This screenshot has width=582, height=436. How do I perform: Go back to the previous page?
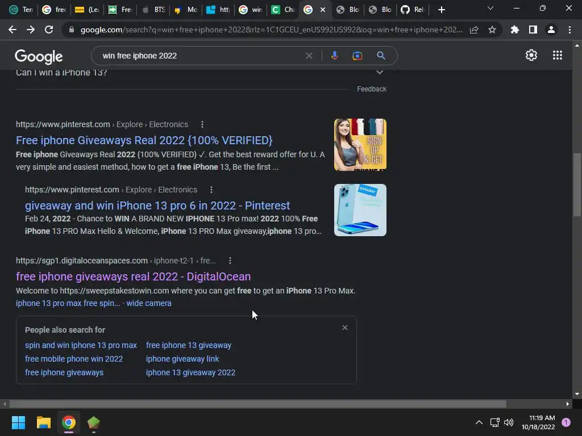(13, 30)
